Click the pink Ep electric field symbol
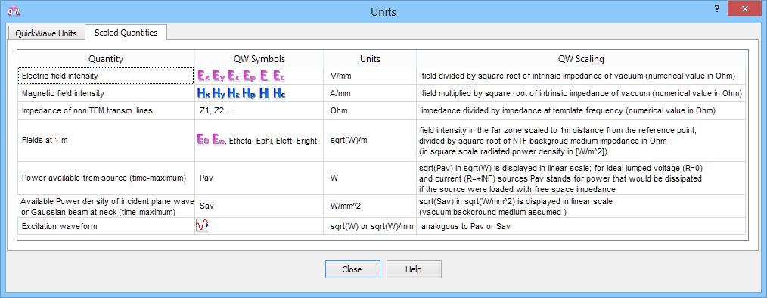The width and height of the screenshot is (767, 298). (x=249, y=76)
